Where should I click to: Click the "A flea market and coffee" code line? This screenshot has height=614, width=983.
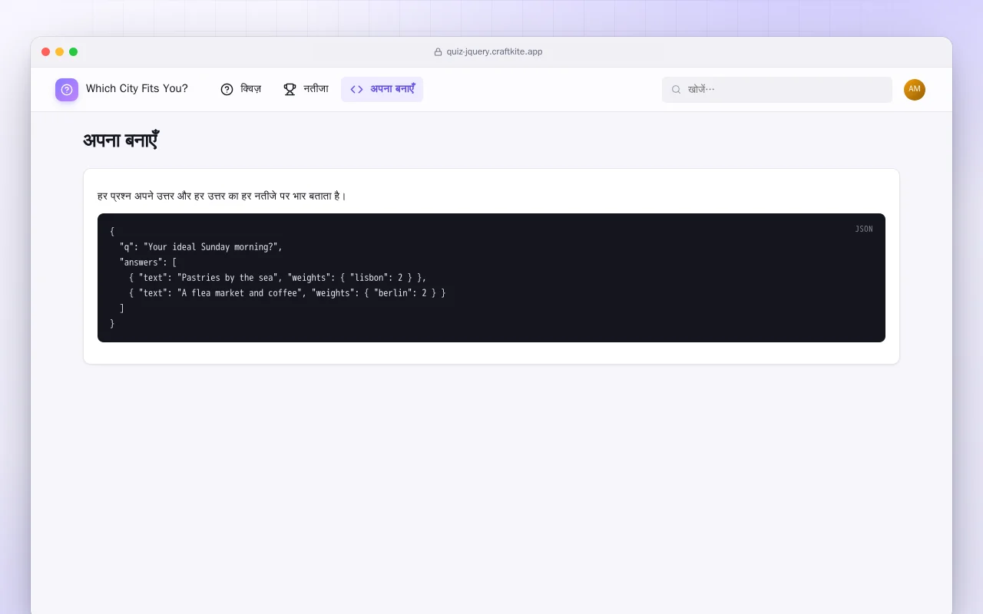[287, 293]
